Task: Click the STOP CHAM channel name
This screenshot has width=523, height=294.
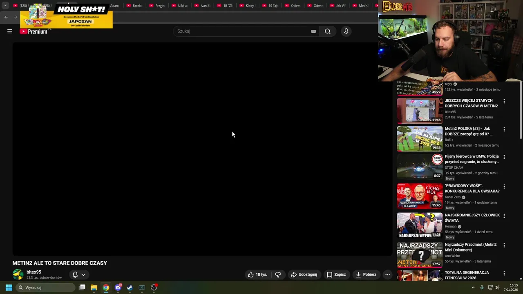Action: pos(454,168)
